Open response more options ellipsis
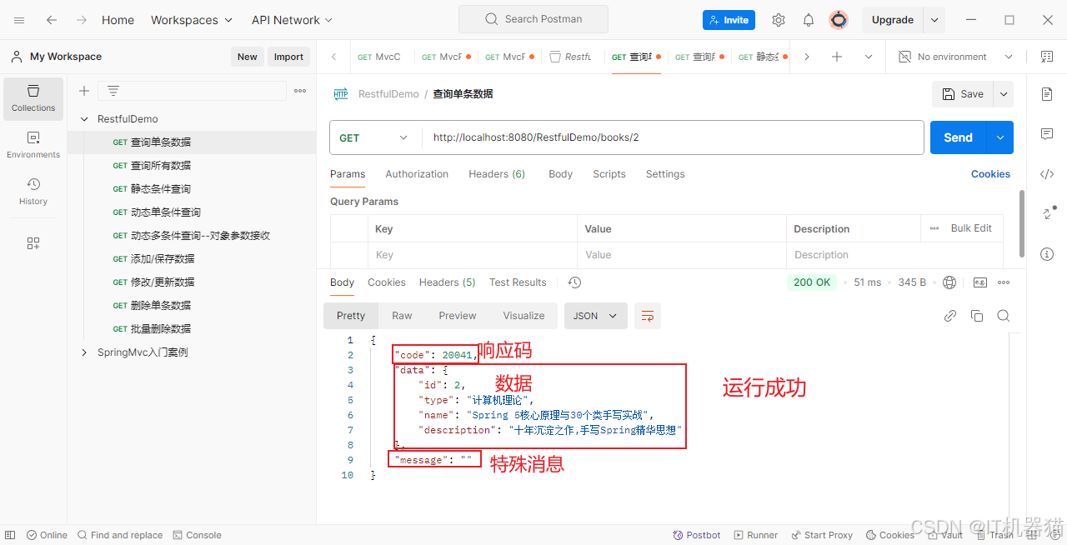Screen dimensions: 1067x545 (x=1004, y=282)
